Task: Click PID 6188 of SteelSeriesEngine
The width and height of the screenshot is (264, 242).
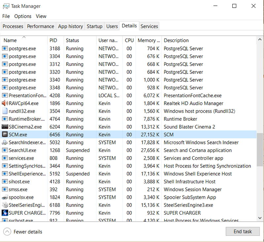Action: click(x=55, y=205)
